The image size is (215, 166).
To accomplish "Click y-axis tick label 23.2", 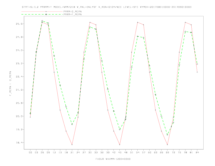I will click(18, 63).
